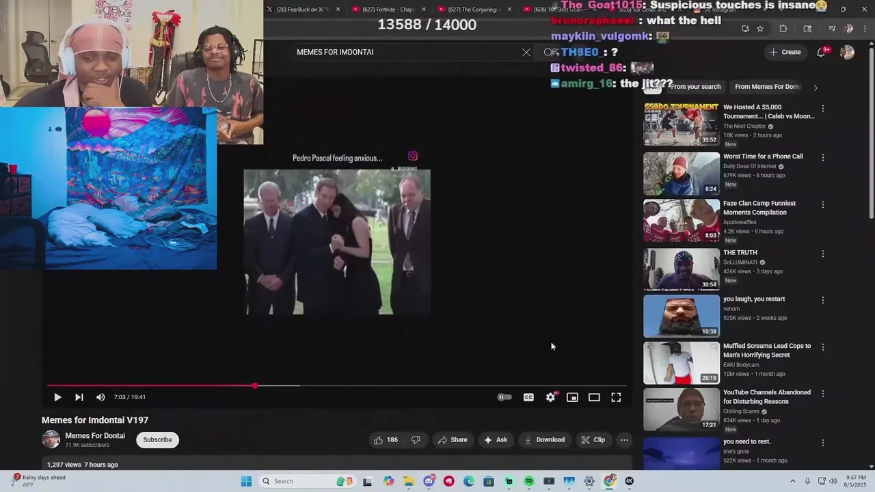Screen dimensions: 875x492
Task: Enter fullscreen on the video player
Action: coord(616,397)
